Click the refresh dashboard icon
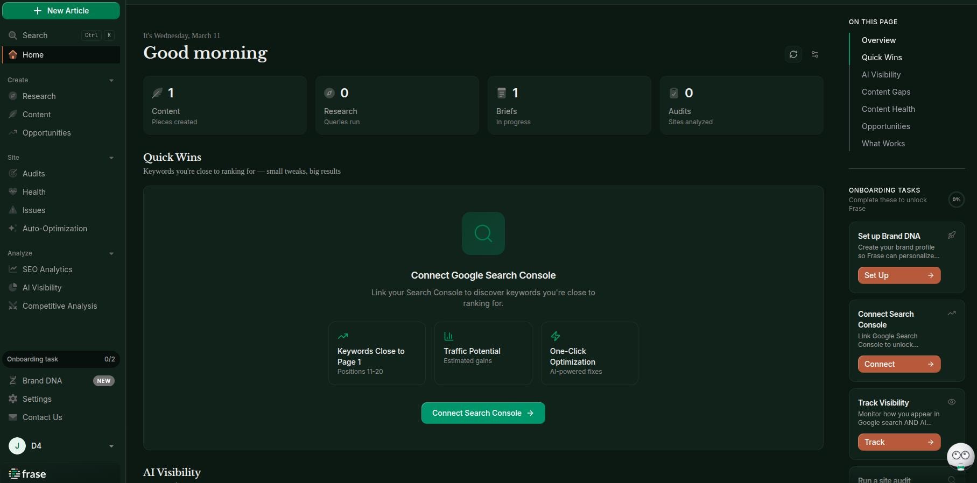 793,54
